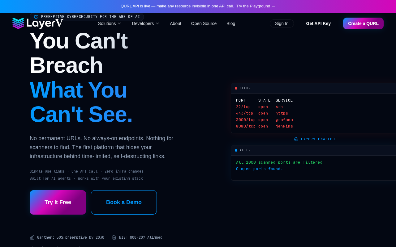This screenshot has height=247, width=396.
Task: Click the '8080/tcp' port entry
Action: (x=246, y=126)
